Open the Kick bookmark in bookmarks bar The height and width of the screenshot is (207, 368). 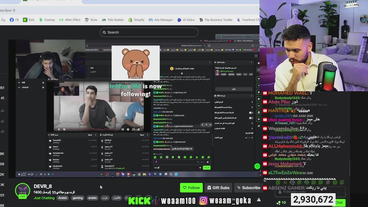(x=28, y=20)
